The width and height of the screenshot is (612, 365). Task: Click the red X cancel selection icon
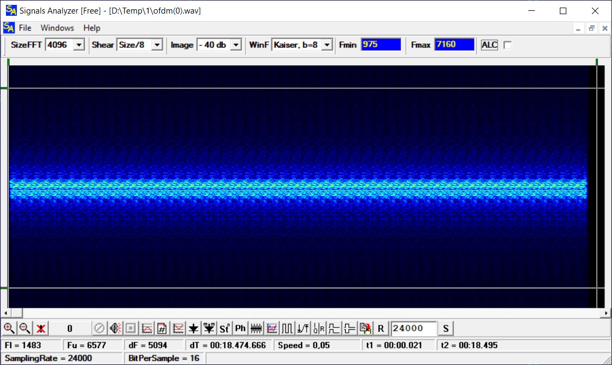tap(41, 328)
